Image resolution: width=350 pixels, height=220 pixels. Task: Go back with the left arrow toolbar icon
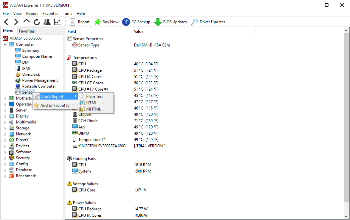(6, 22)
